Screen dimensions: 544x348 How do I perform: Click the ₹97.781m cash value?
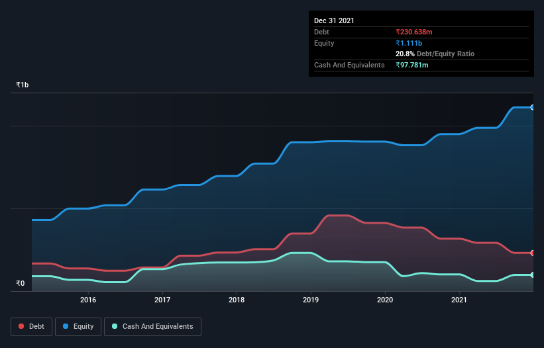pos(412,65)
